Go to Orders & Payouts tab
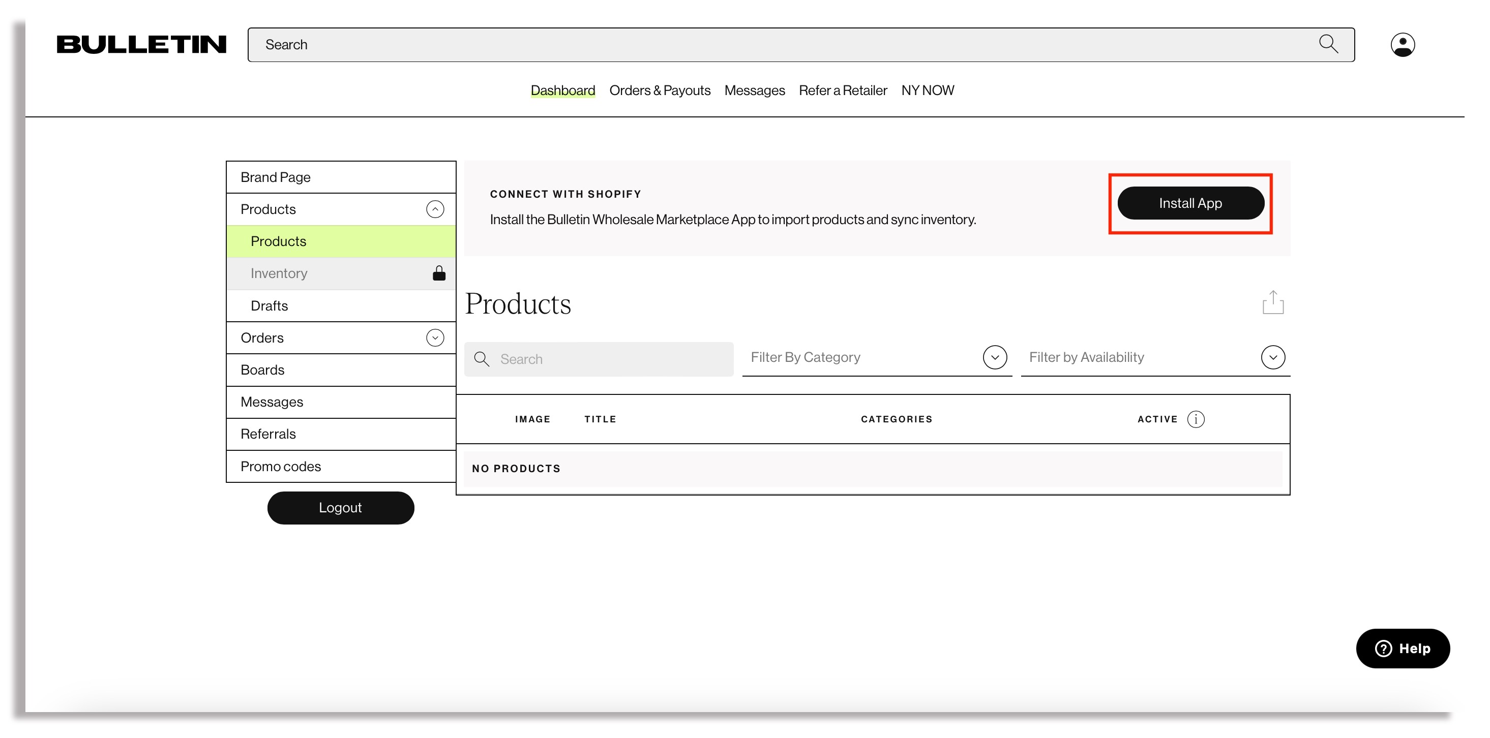This screenshot has width=1490, height=738. tap(660, 90)
